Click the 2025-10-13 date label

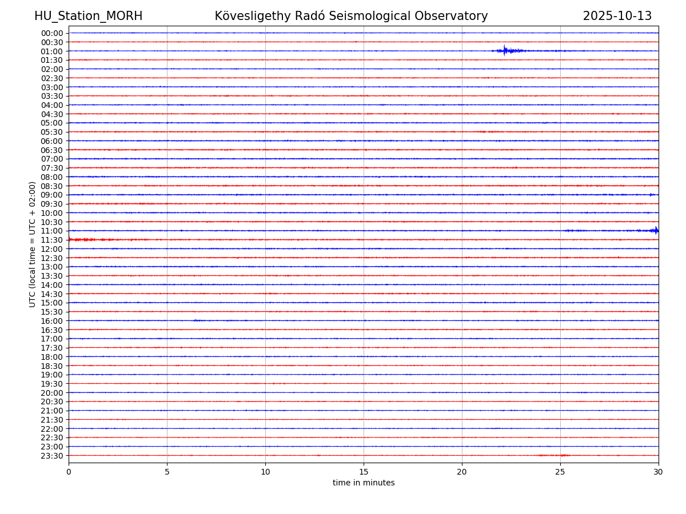pos(617,16)
